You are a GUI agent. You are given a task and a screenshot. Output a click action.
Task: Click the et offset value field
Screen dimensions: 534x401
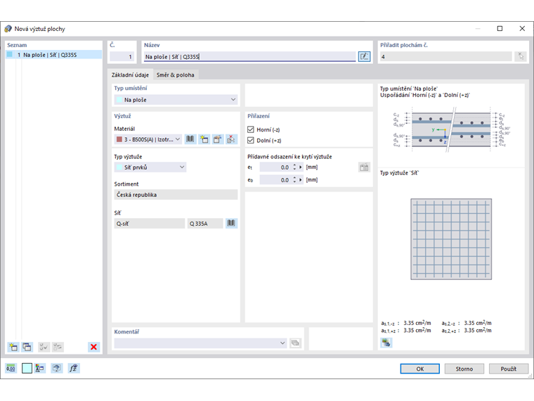(x=276, y=167)
